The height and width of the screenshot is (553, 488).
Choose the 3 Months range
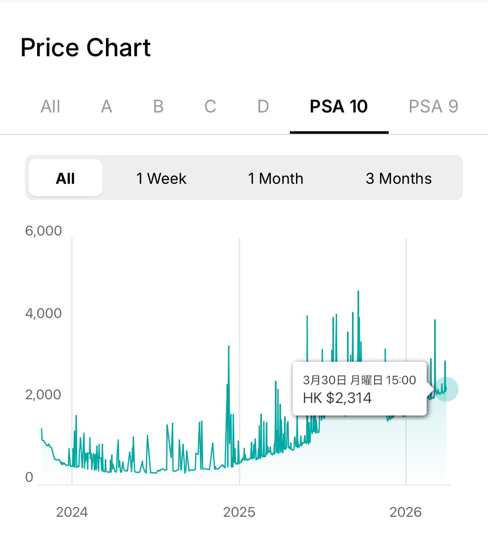(x=399, y=178)
